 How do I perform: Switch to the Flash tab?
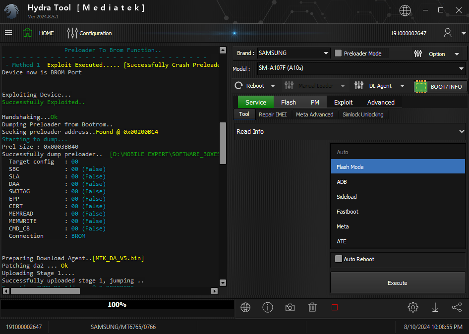pyautogui.click(x=289, y=102)
